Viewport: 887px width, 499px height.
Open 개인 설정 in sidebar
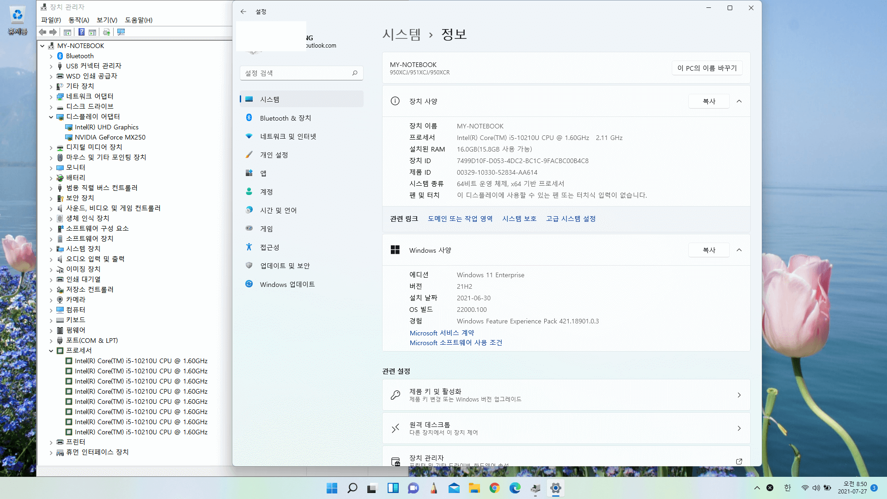click(301, 155)
